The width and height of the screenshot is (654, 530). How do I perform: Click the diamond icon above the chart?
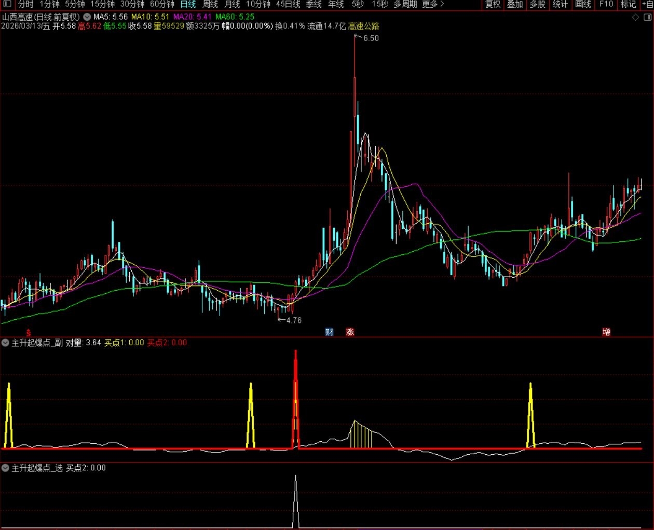tap(635, 17)
